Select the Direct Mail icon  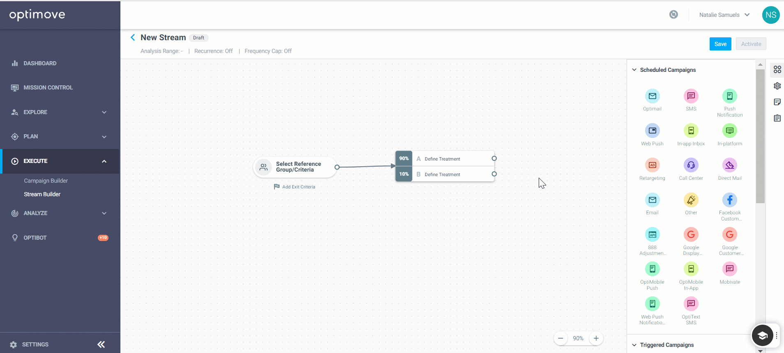pos(729,165)
